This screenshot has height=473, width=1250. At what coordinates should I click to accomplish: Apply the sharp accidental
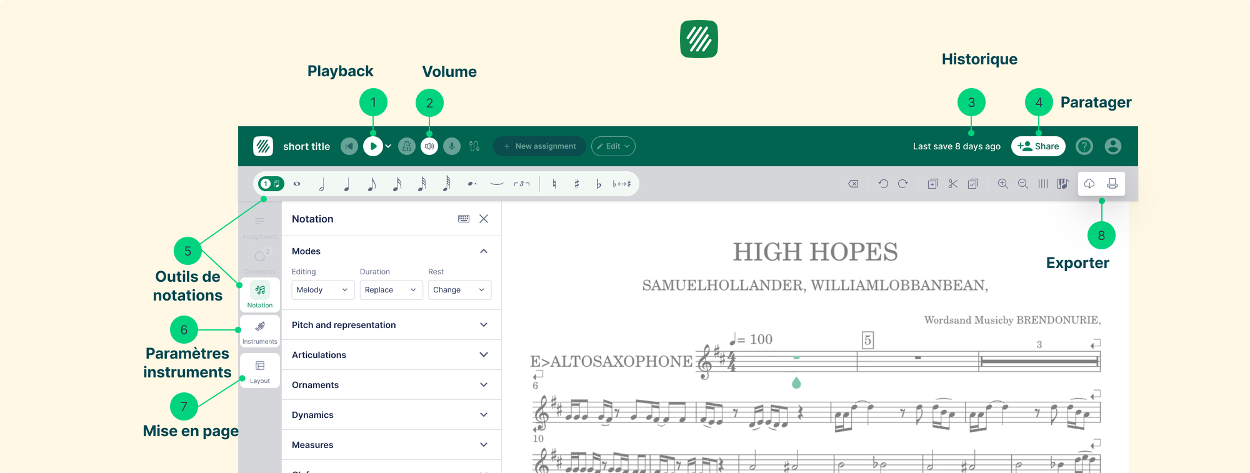pos(577,184)
